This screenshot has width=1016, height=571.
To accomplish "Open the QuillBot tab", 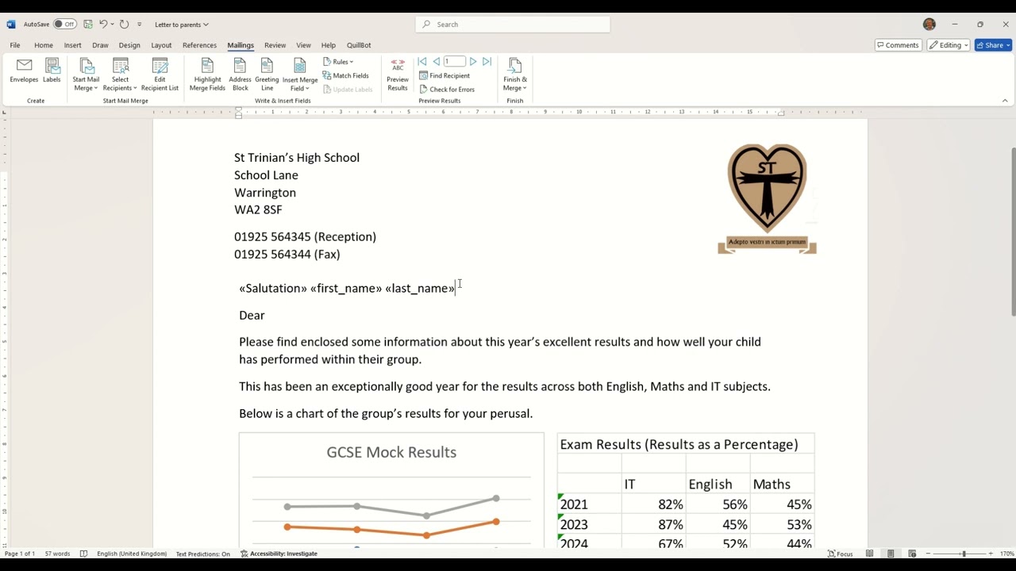I will coord(359,45).
